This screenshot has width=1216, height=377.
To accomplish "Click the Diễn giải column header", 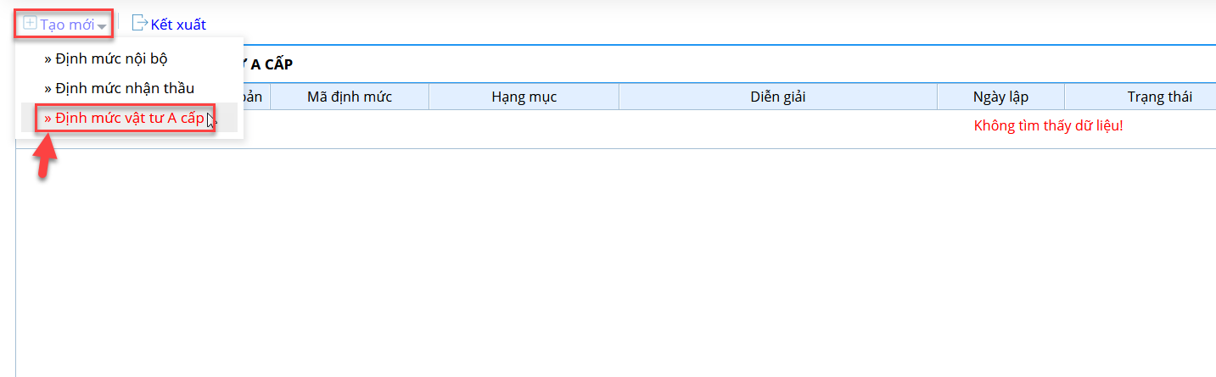I will click(x=777, y=97).
